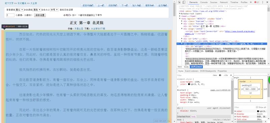Toggle the .cls class editor
The image size is (270, 123).
tap(225, 75)
